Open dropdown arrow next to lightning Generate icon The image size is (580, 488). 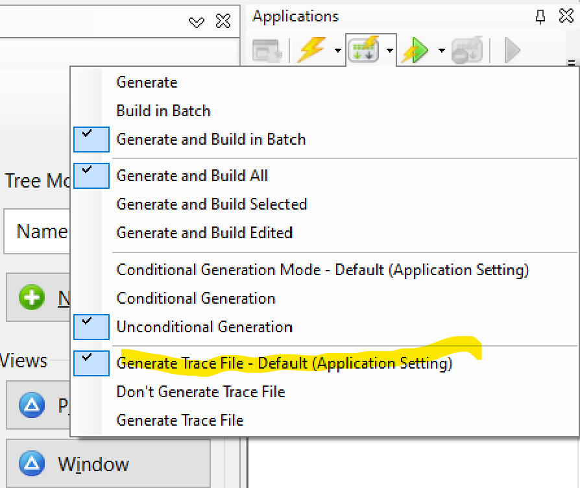tap(338, 51)
